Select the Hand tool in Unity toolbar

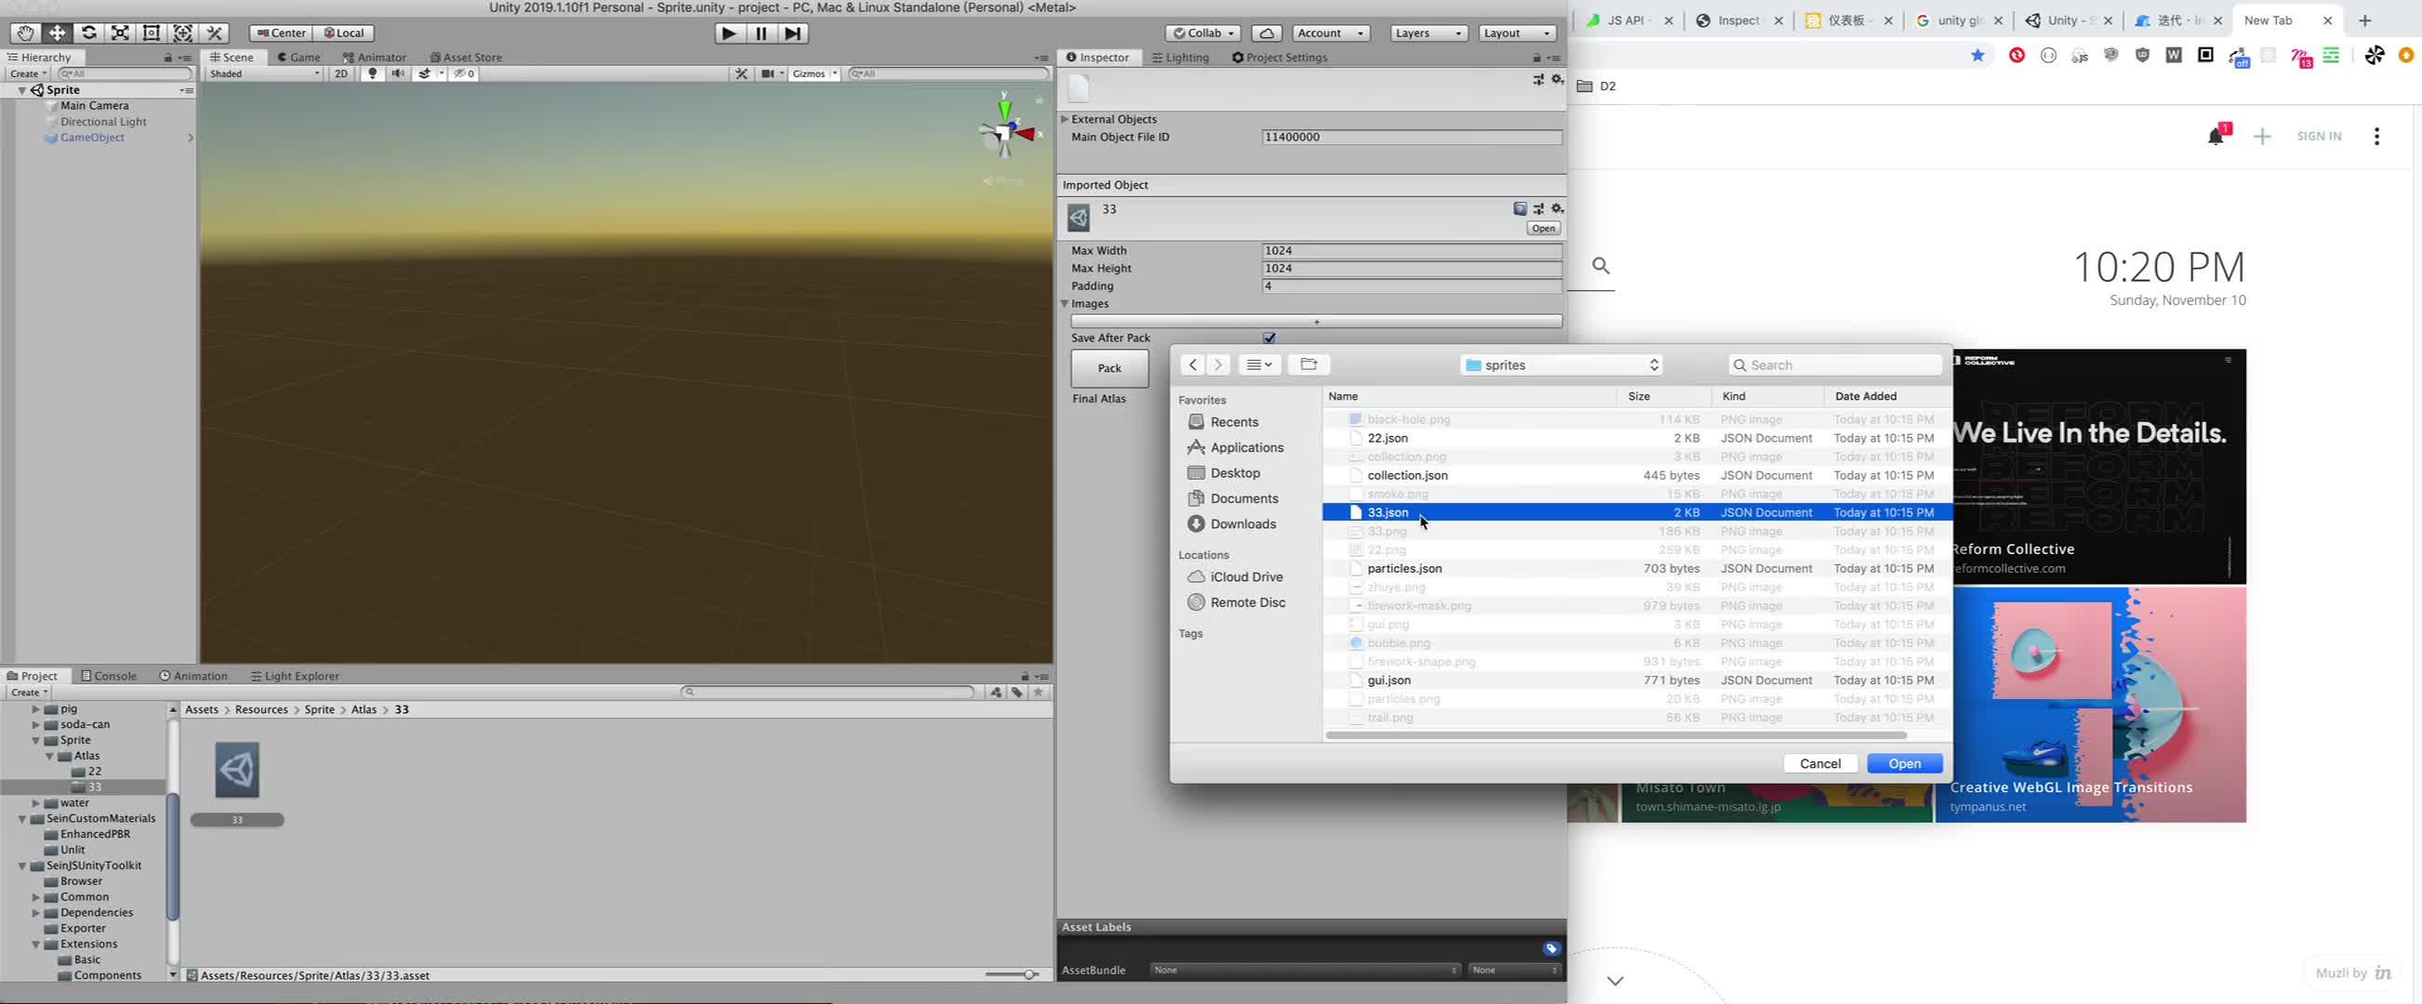coord(25,33)
